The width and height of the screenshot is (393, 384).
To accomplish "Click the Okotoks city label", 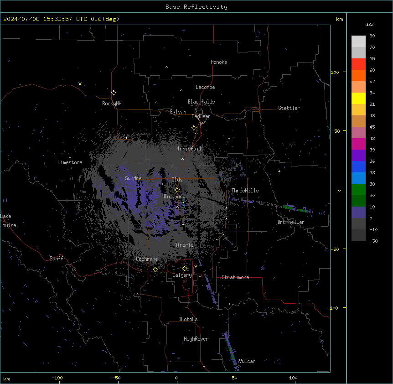I will 188,319.
